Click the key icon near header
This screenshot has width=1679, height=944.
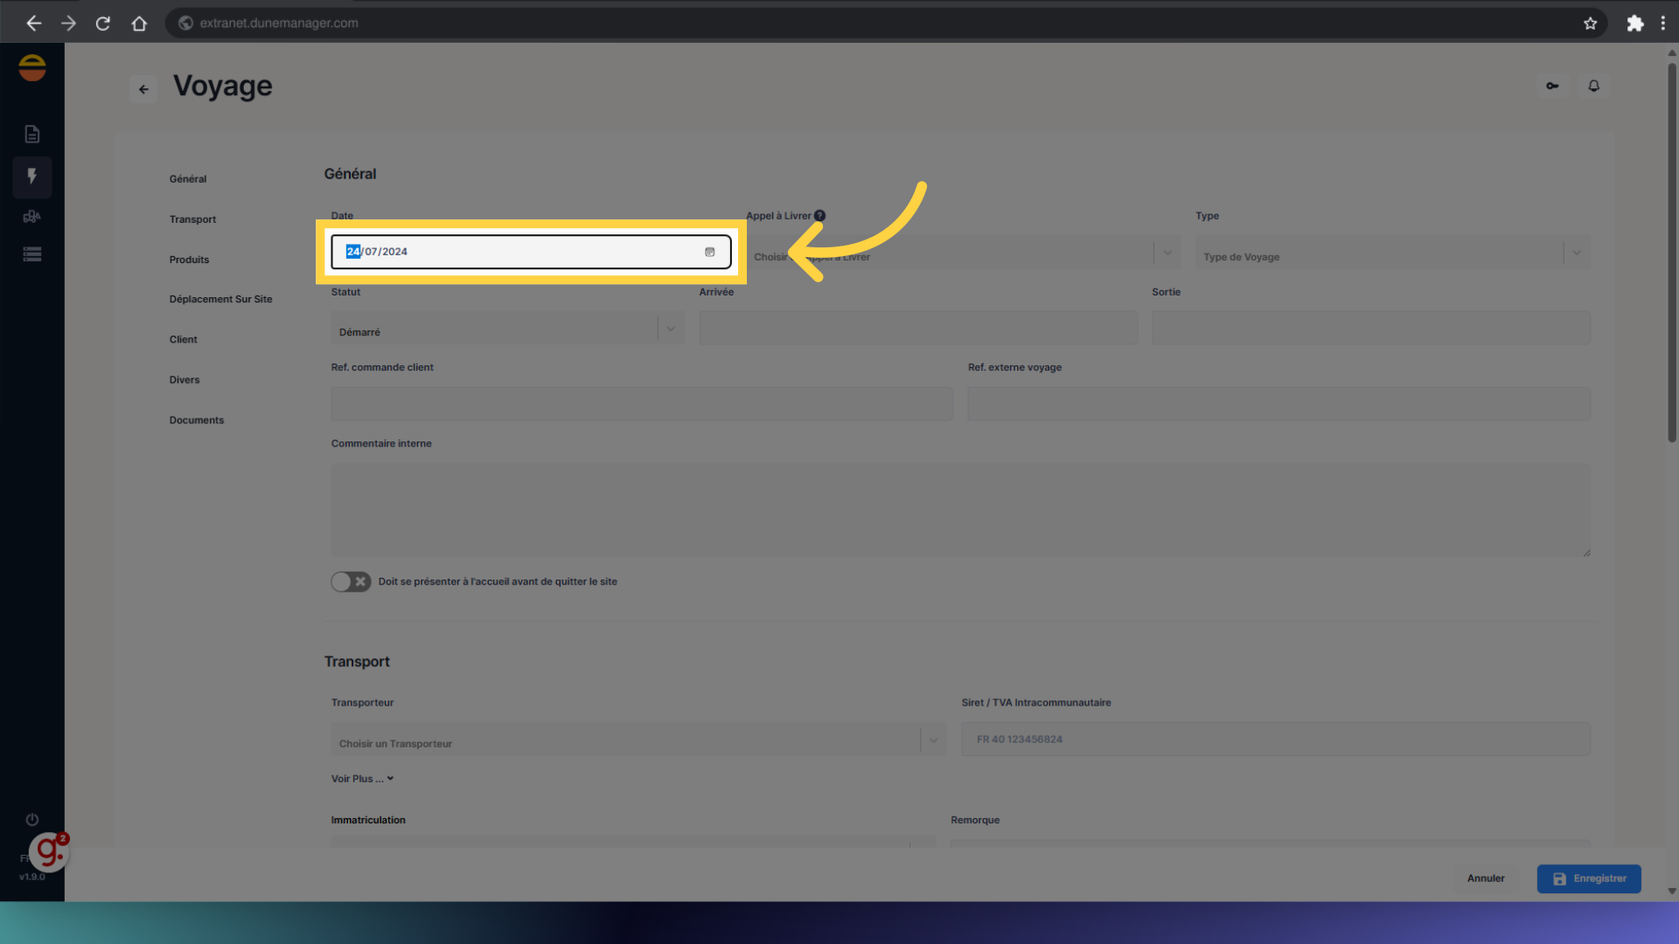click(1552, 86)
